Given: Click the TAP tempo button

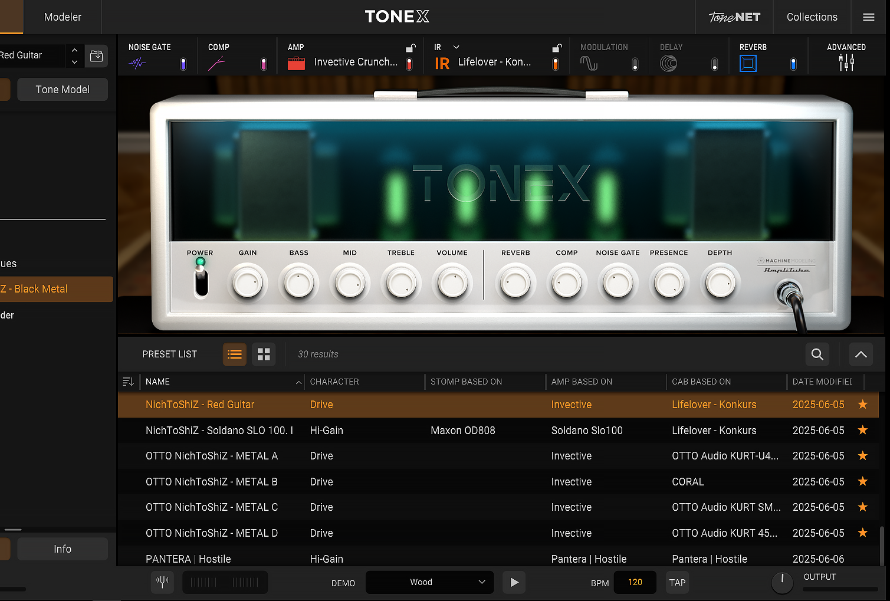Looking at the screenshot, I should [x=677, y=582].
